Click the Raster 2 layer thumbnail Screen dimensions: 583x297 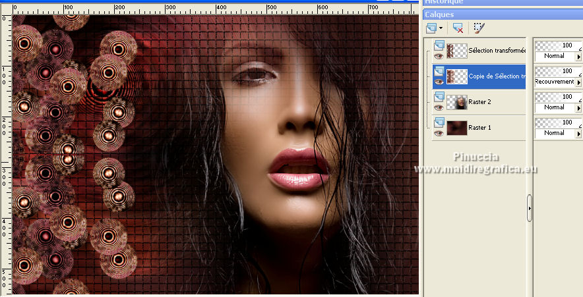(x=456, y=102)
